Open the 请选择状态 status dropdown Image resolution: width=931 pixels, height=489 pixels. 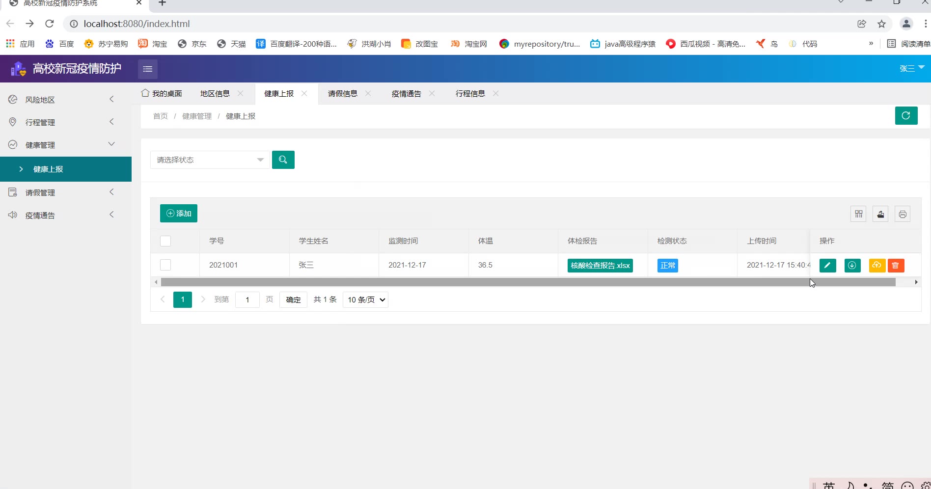(210, 160)
